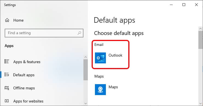Click the Apps section heading

point(9,46)
